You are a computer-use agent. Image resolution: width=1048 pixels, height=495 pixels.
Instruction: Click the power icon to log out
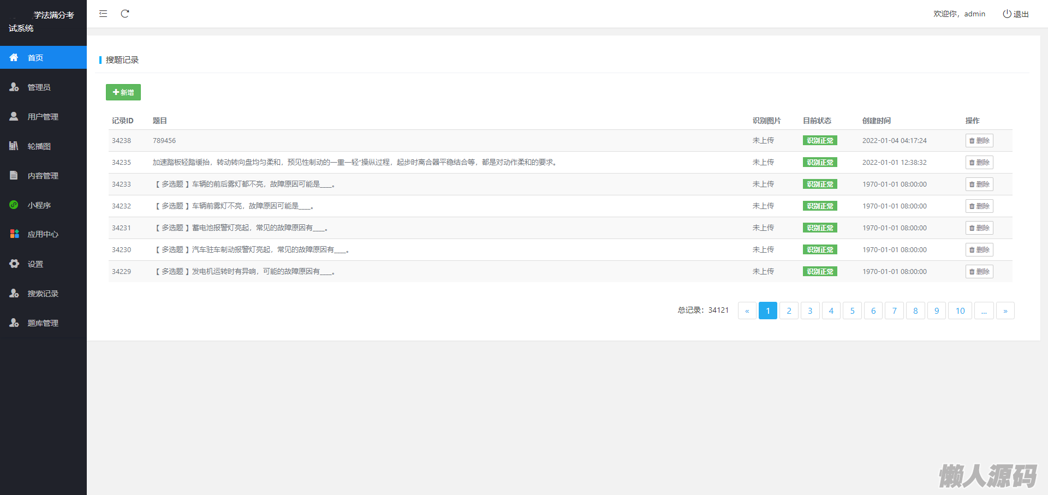(1007, 14)
